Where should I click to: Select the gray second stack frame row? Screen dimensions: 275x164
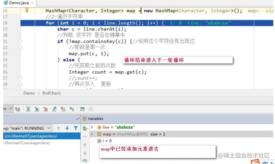[x=42, y=143]
